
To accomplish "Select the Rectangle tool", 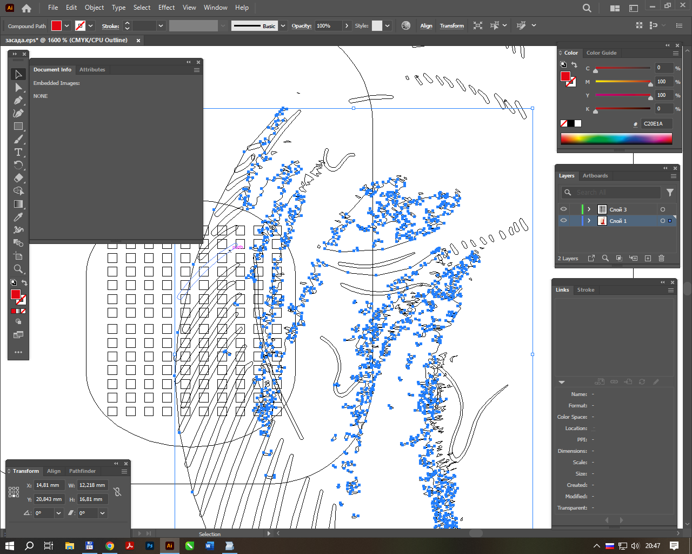I will 18,126.
